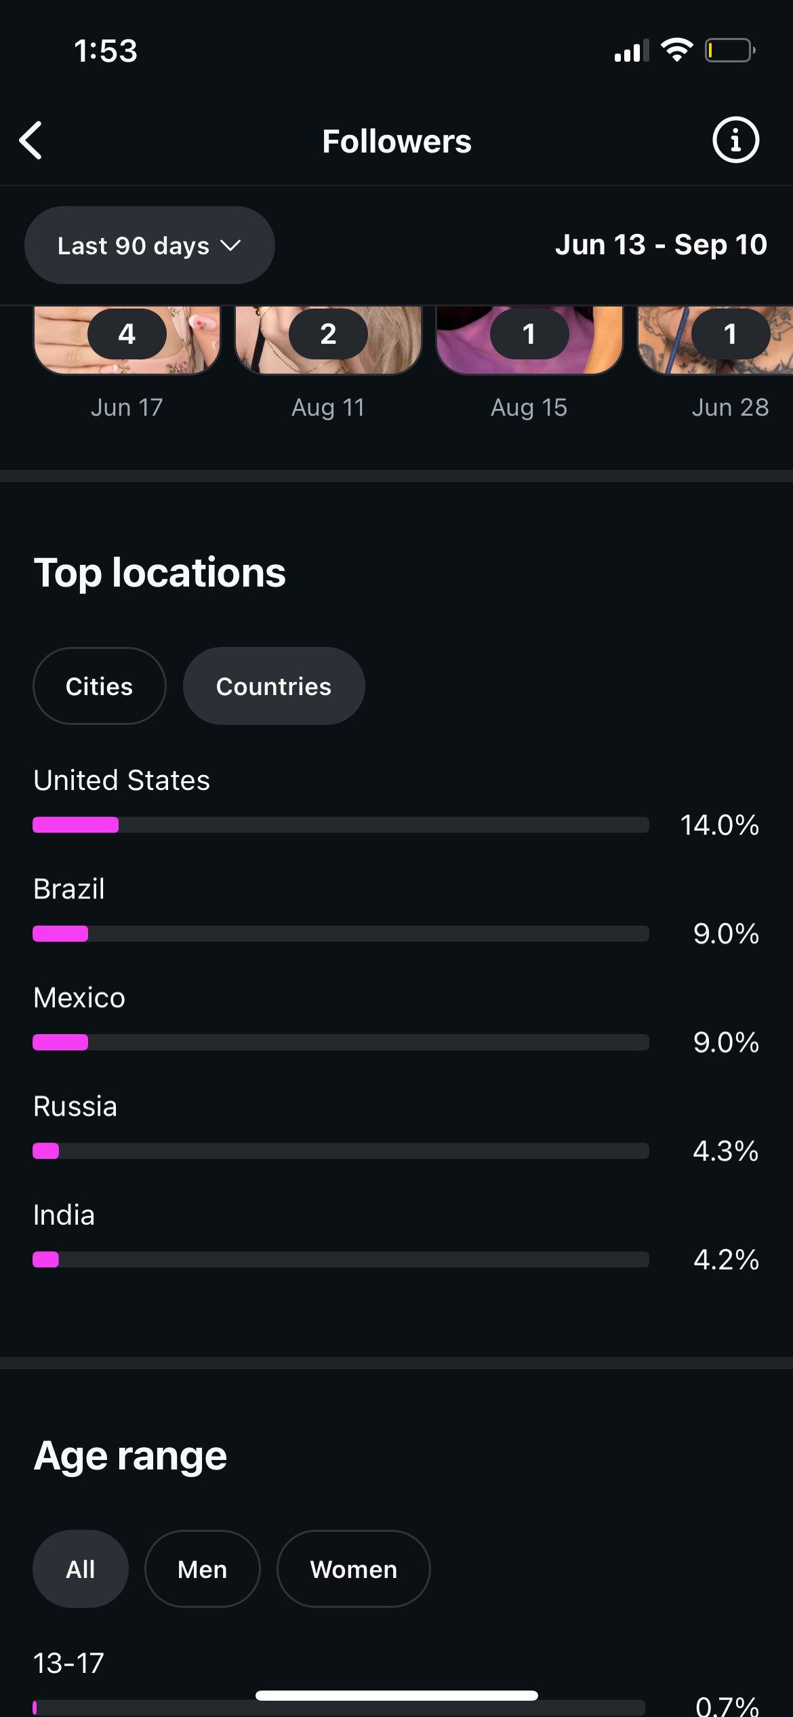This screenshot has height=1717, width=793.
Task: Open the Jun 17 post thumbnail
Action: tap(127, 339)
